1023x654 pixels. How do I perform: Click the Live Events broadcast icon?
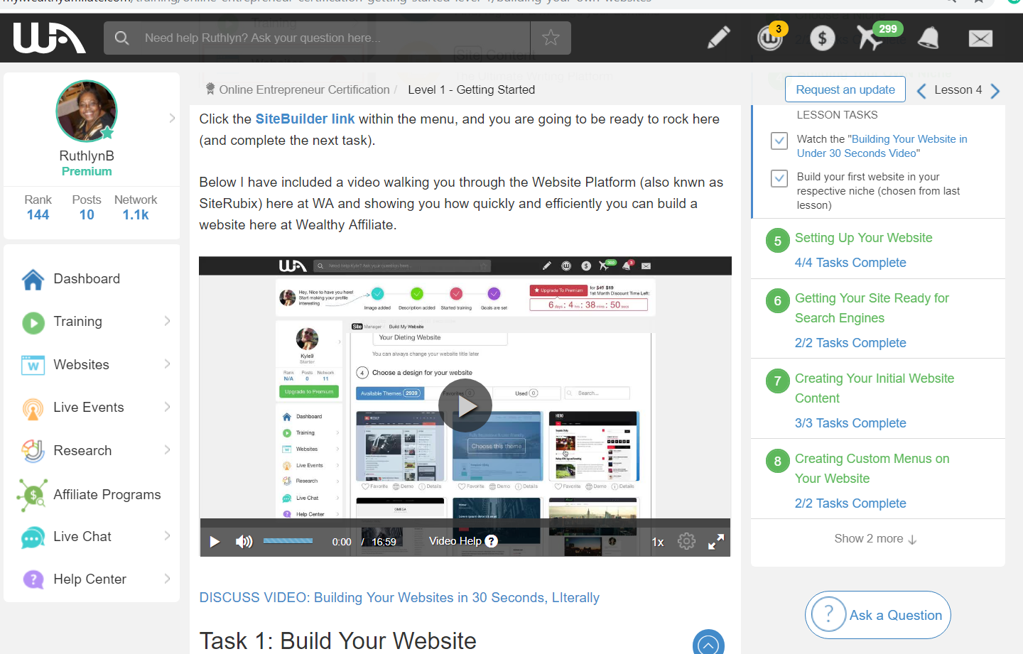pos(33,408)
